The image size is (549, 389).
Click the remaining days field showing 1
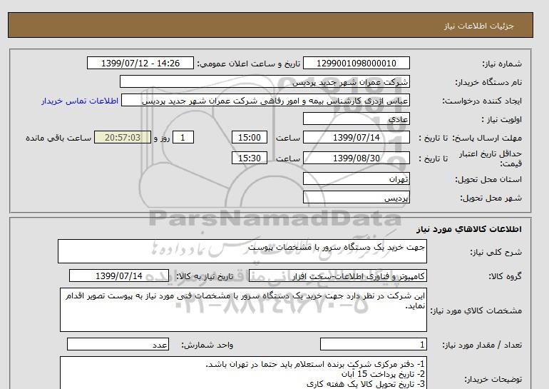(183, 137)
